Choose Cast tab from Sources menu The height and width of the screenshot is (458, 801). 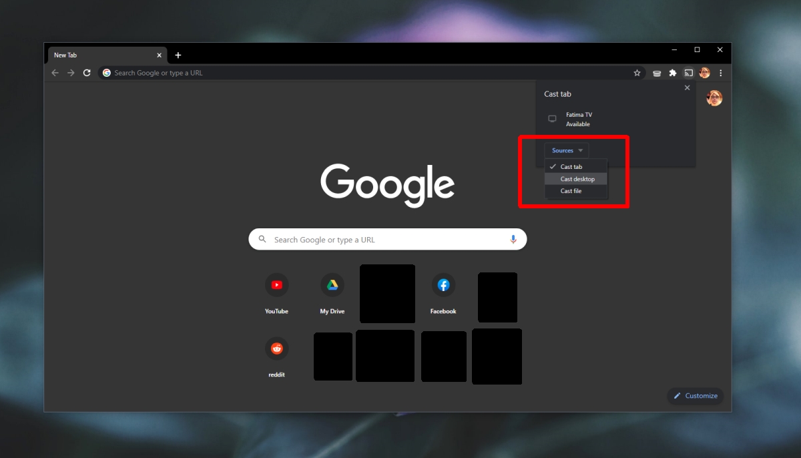click(x=576, y=167)
